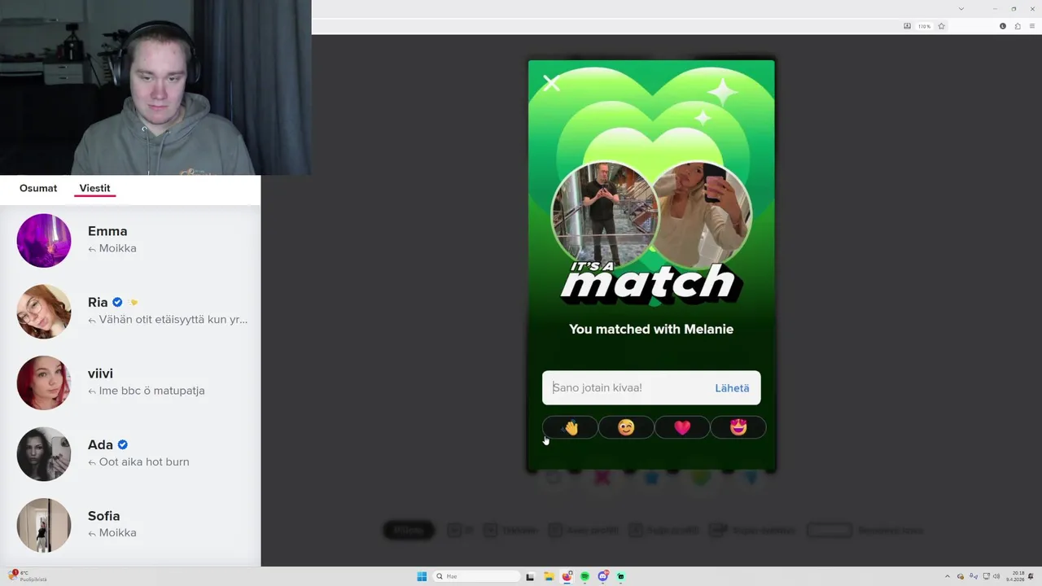The width and height of the screenshot is (1042, 586).
Task: Open the conversation with Ria
Action: 130,311
